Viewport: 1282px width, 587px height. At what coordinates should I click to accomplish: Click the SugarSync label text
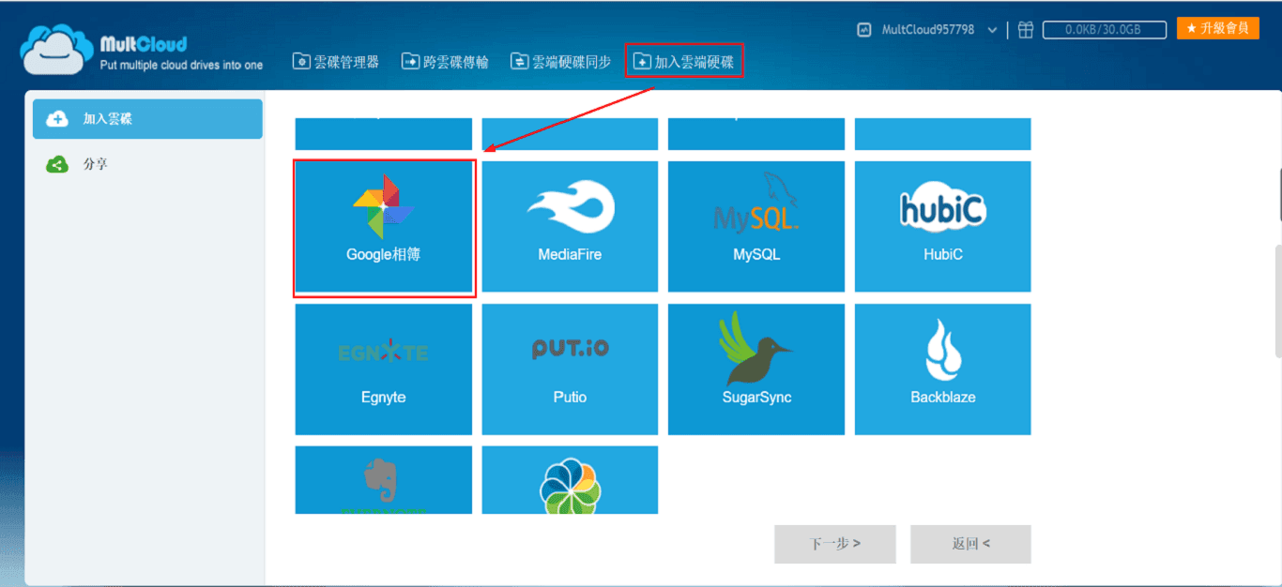(x=756, y=398)
